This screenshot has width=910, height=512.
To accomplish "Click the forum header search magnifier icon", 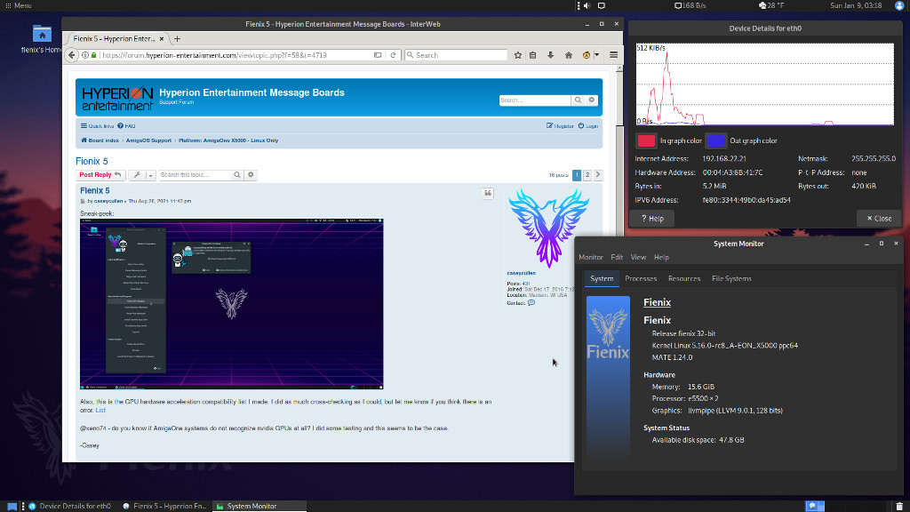I will [578, 100].
